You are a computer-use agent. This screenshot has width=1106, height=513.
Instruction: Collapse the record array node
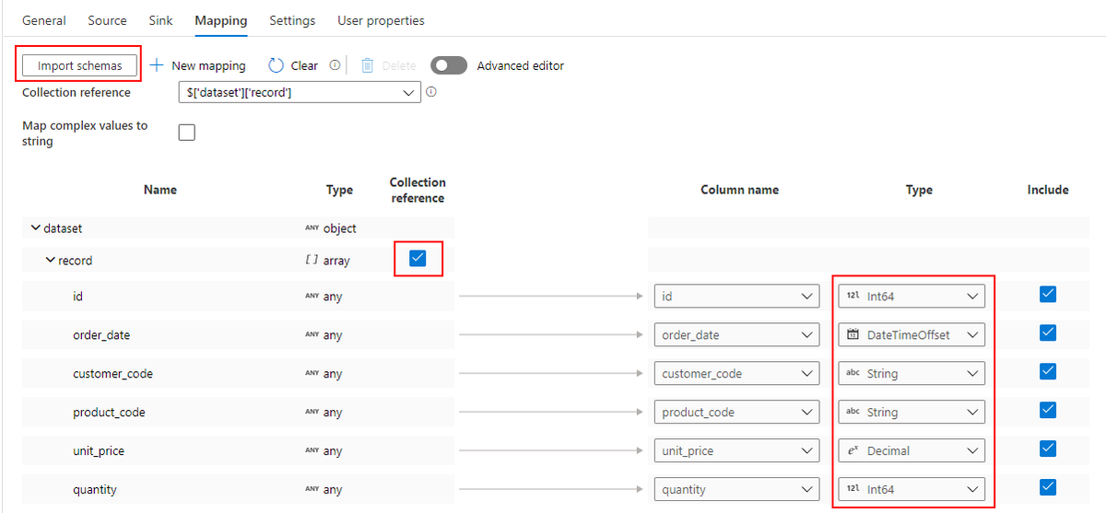[x=51, y=261]
